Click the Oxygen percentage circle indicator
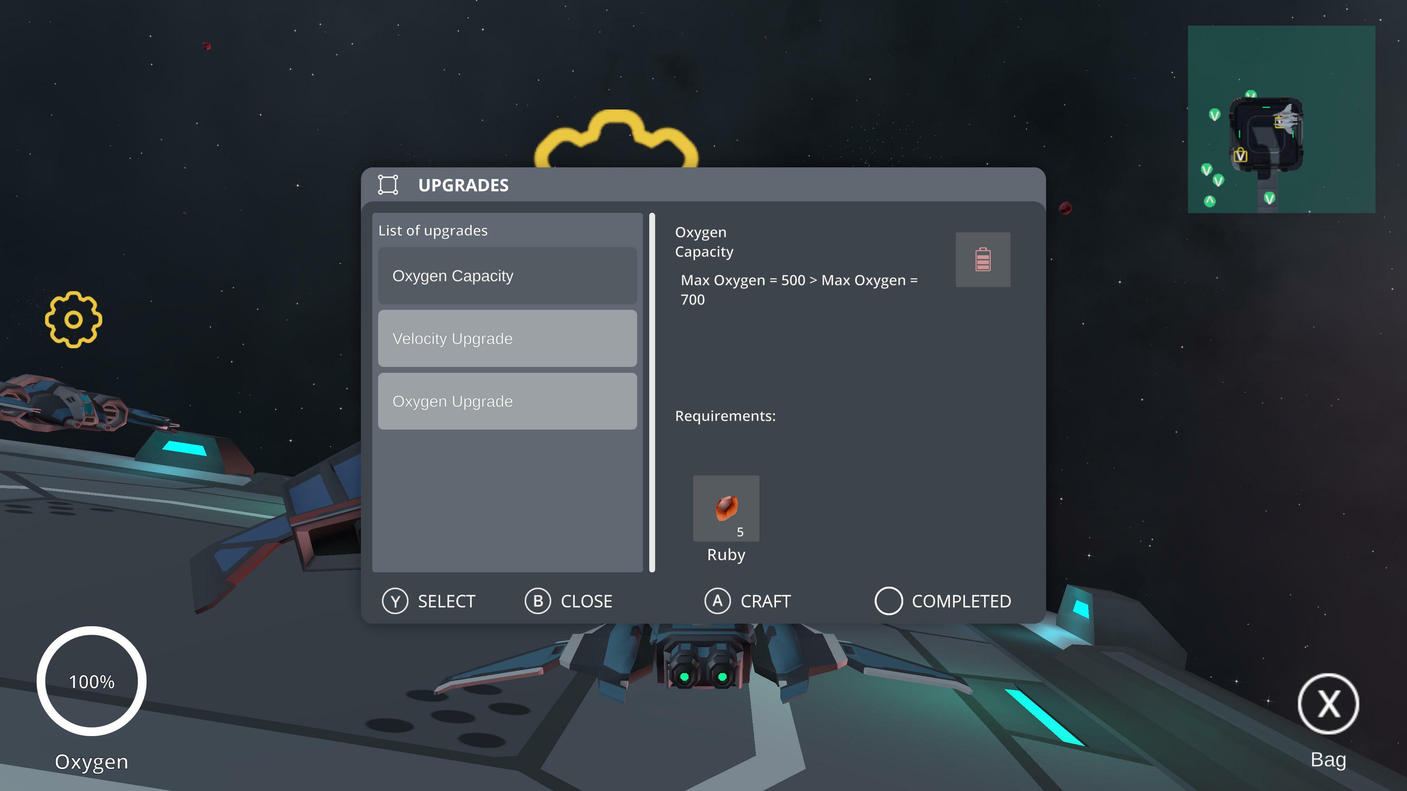Viewport: 1407px width, 791px height. coord(92,681)
